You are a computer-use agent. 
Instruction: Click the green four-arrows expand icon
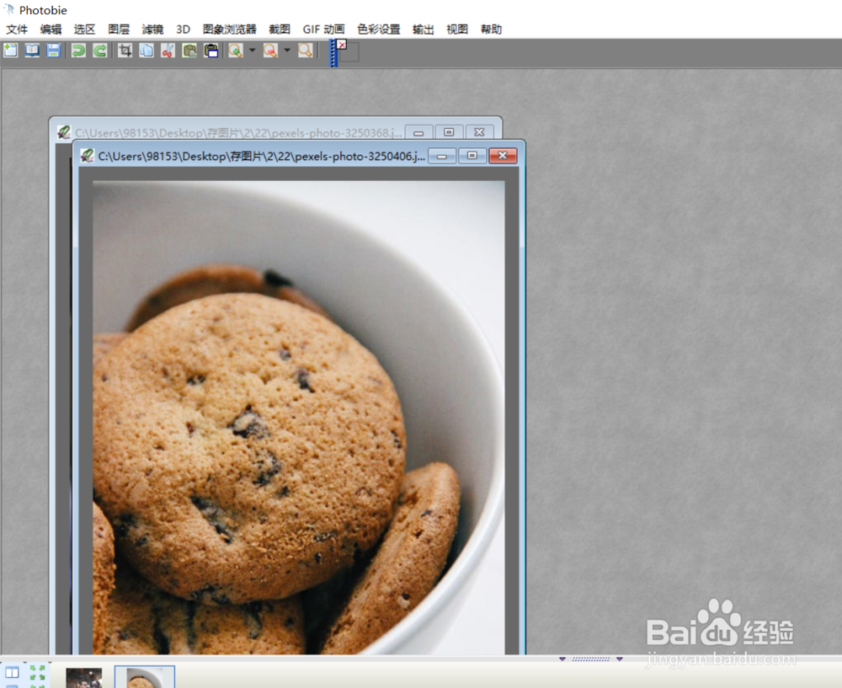coord(37,673)
